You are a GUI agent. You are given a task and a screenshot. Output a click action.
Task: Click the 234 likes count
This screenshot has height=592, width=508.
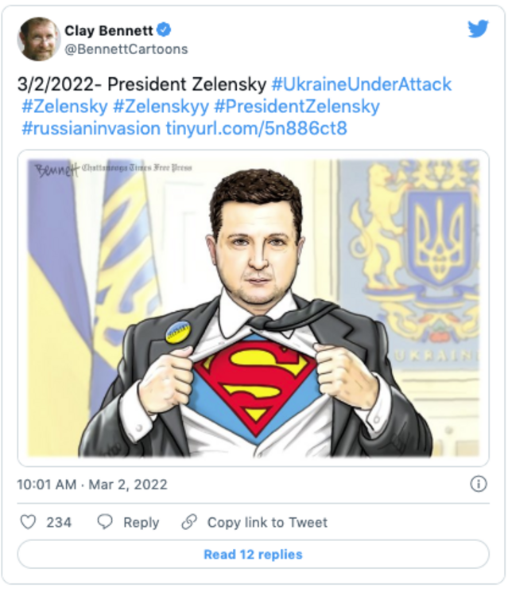pos(59,522)
